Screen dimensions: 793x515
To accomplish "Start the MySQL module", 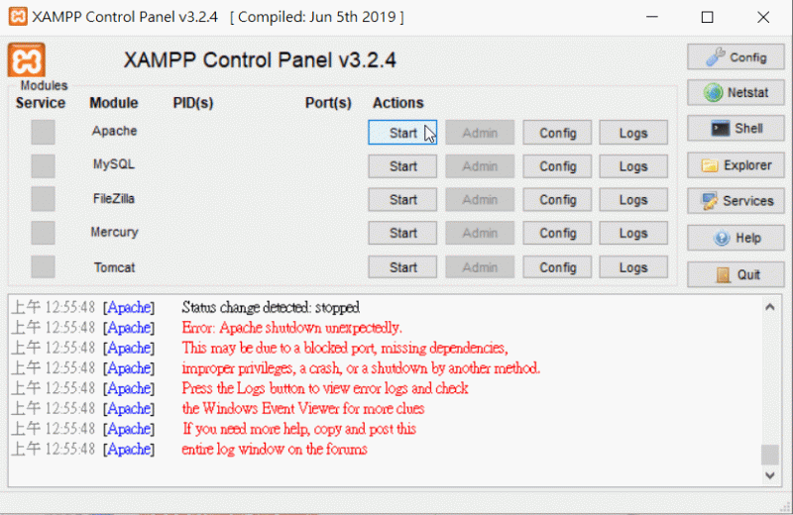I will (x=402, y=166).
